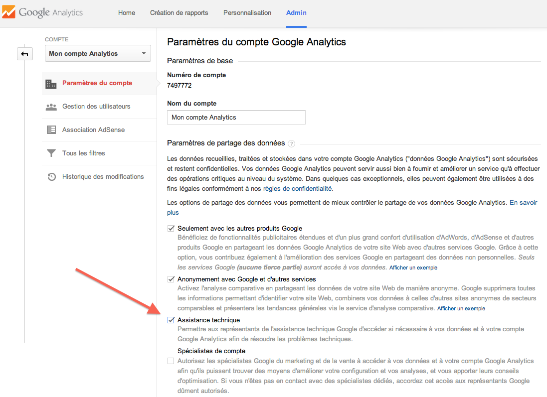Click the help icon beside Paramètres de partage
The image size is (547, 397).
292,143
